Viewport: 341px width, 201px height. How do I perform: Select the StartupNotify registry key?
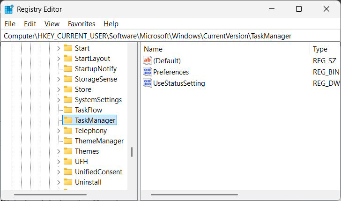click(x=96, y=69)
